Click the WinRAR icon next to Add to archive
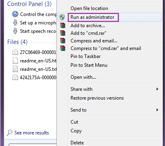This screenshot has width=165, height=146. [x=62, y=25]
